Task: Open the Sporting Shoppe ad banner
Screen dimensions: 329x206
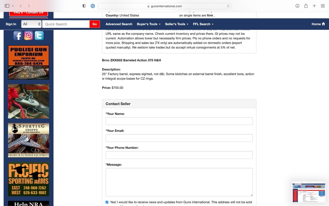Action: point(29,140)
